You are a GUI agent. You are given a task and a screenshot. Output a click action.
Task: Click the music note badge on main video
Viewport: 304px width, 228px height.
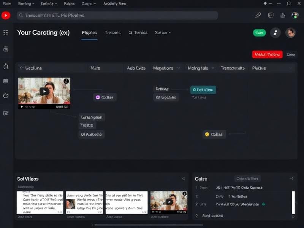pyautogui.click(x=66, y=81)
